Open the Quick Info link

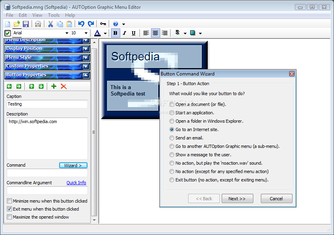pos(76,183)
